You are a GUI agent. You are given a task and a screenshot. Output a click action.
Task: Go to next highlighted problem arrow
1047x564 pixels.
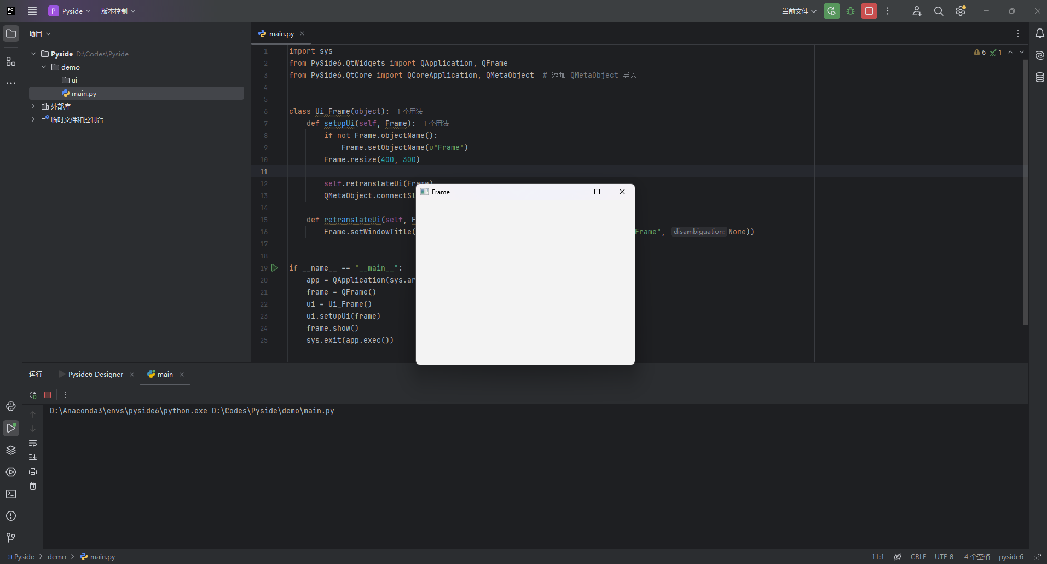point(1022,52)
